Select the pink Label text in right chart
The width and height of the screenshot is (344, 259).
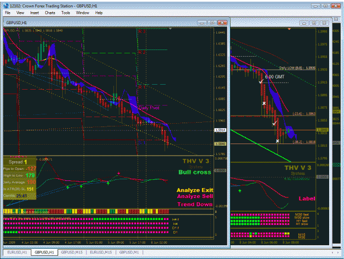click(307, 199)
